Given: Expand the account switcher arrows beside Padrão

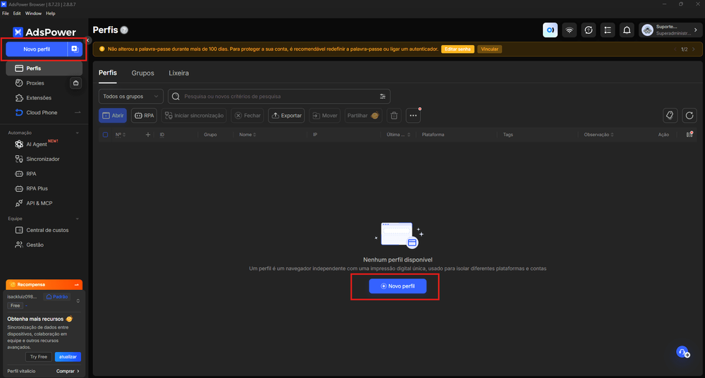Looking at the screenshot, I should point(78,300).
